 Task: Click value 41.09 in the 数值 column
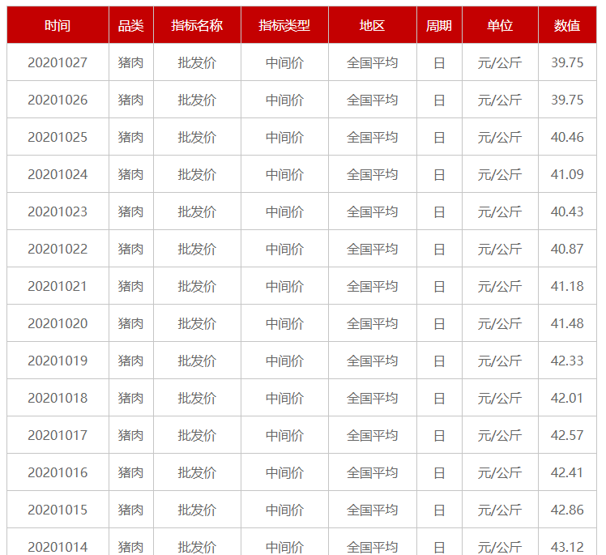[x=567, y=175]
